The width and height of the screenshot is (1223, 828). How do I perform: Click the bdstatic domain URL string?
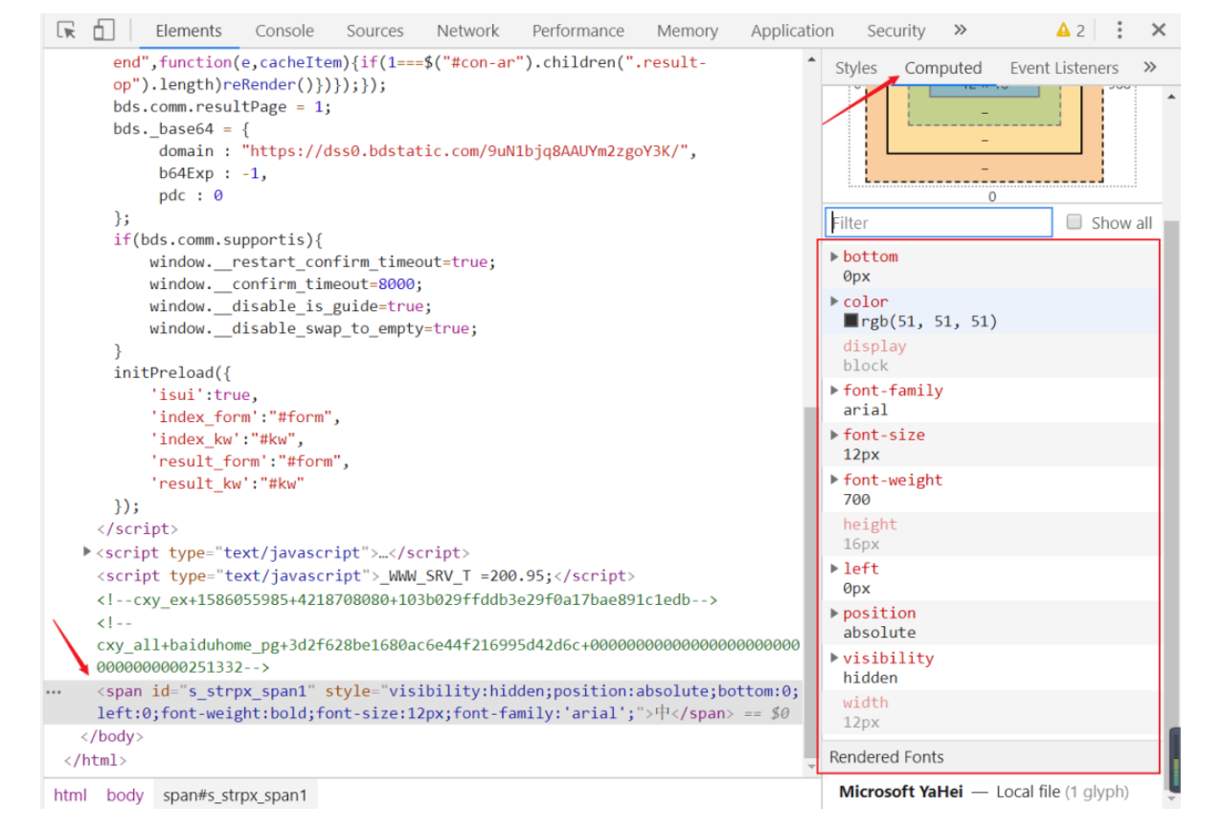466,151
